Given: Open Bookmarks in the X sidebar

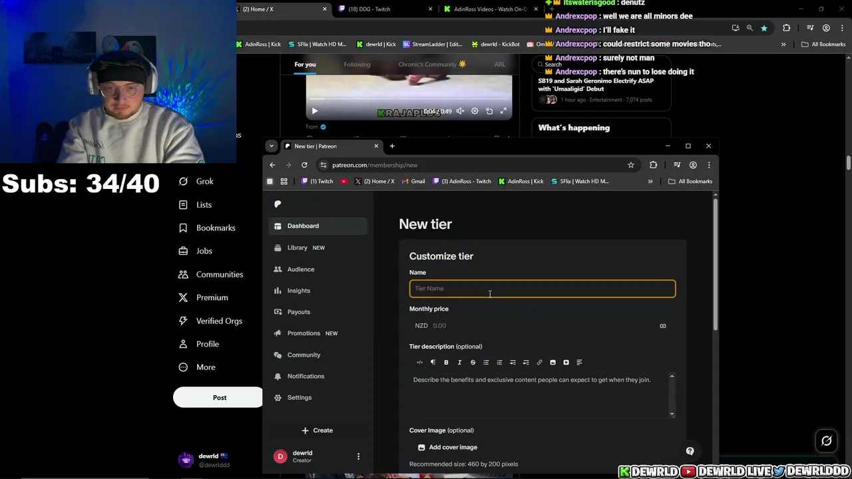Looking at the screenshot, I should click(207, 228).
